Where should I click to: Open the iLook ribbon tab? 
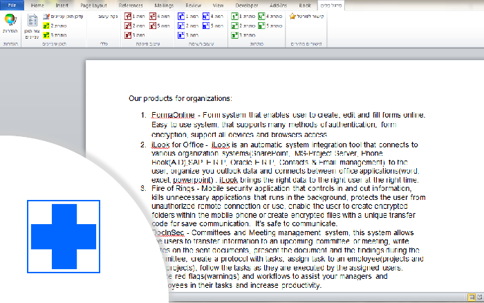(x=305, y=6)
